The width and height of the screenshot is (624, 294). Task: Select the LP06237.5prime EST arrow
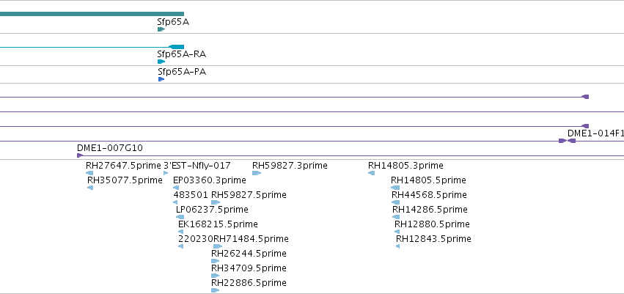(x=180, y=217)
